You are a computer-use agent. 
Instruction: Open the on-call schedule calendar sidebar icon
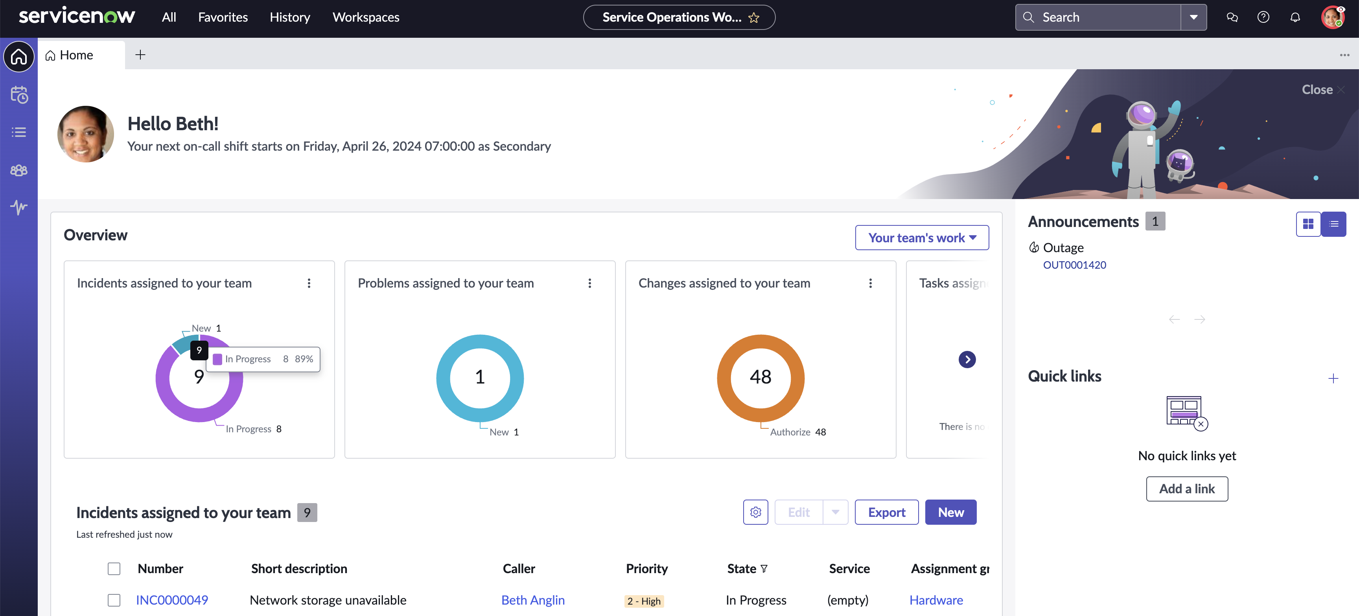click(19, 94)
